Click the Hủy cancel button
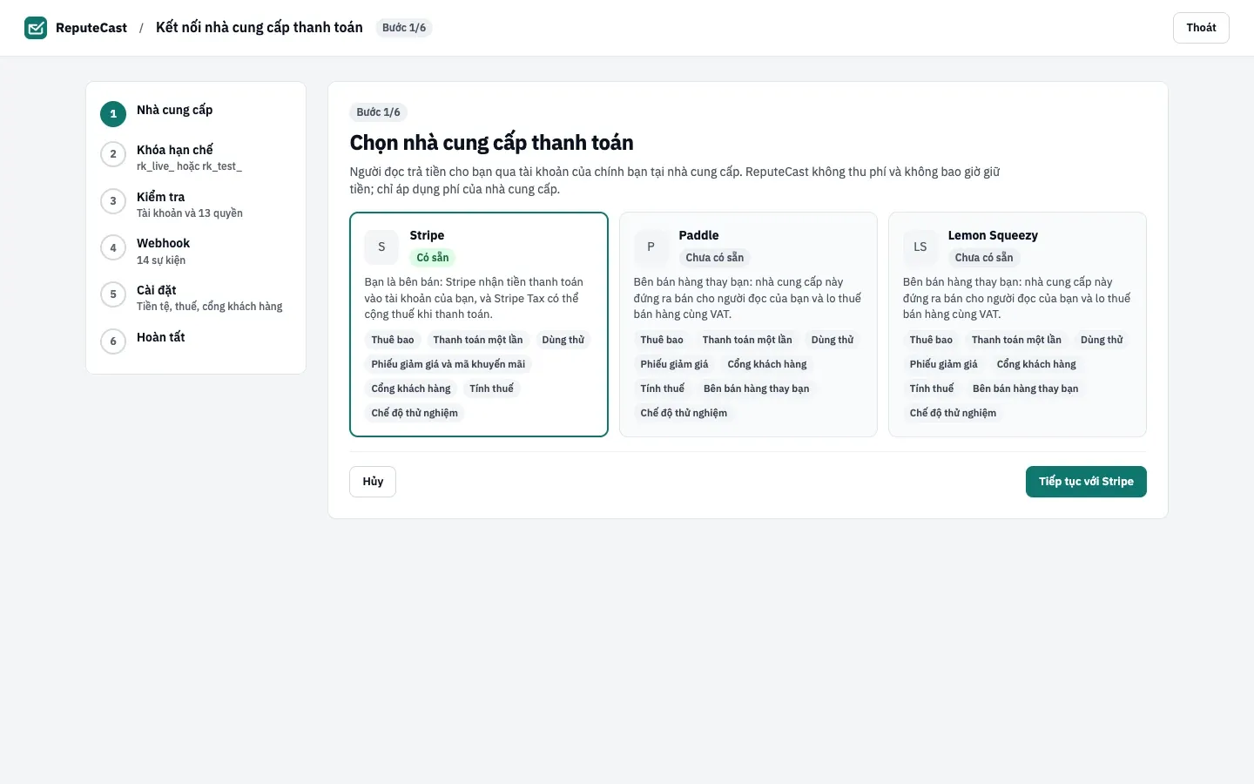Image resolution: width=1254 pixels, height=784 pixels. 373,482
